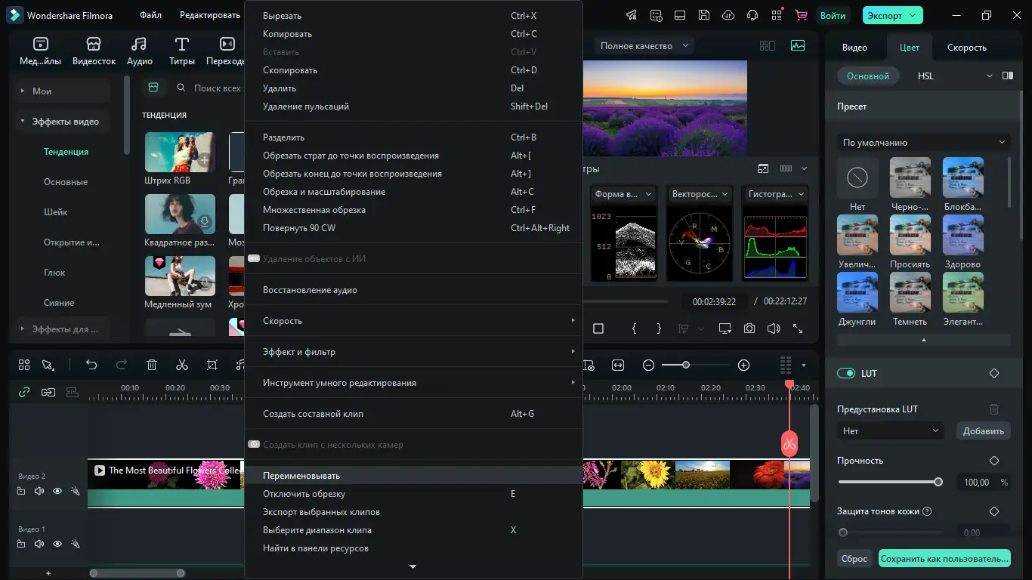The height and width of the screenshot is (580, 1032).
Task: Click the crop tool icon in timeline toolbar
Action: coord(212,365)
